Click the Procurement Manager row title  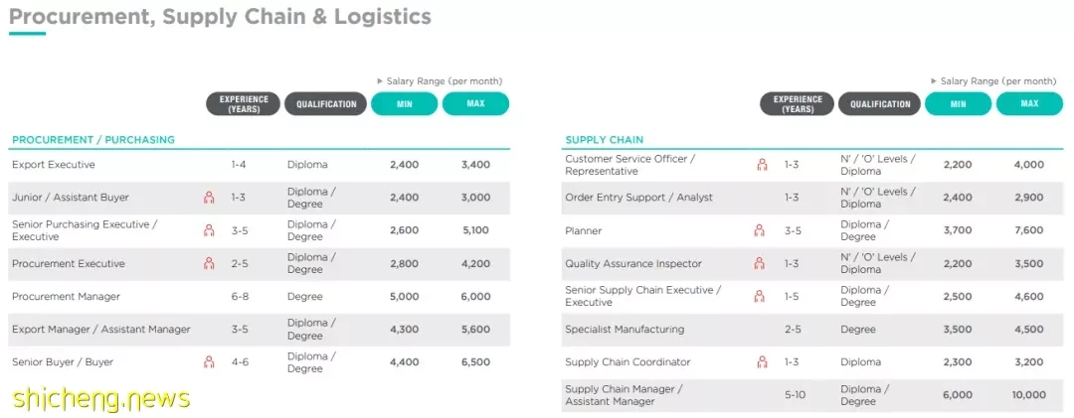[x=66, y=296]
